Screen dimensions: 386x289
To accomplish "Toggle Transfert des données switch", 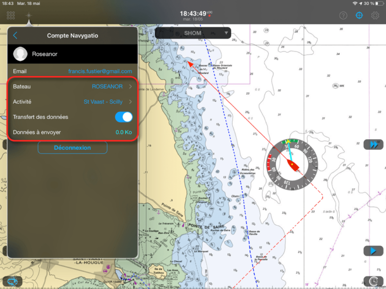I will tap(124, 117).
